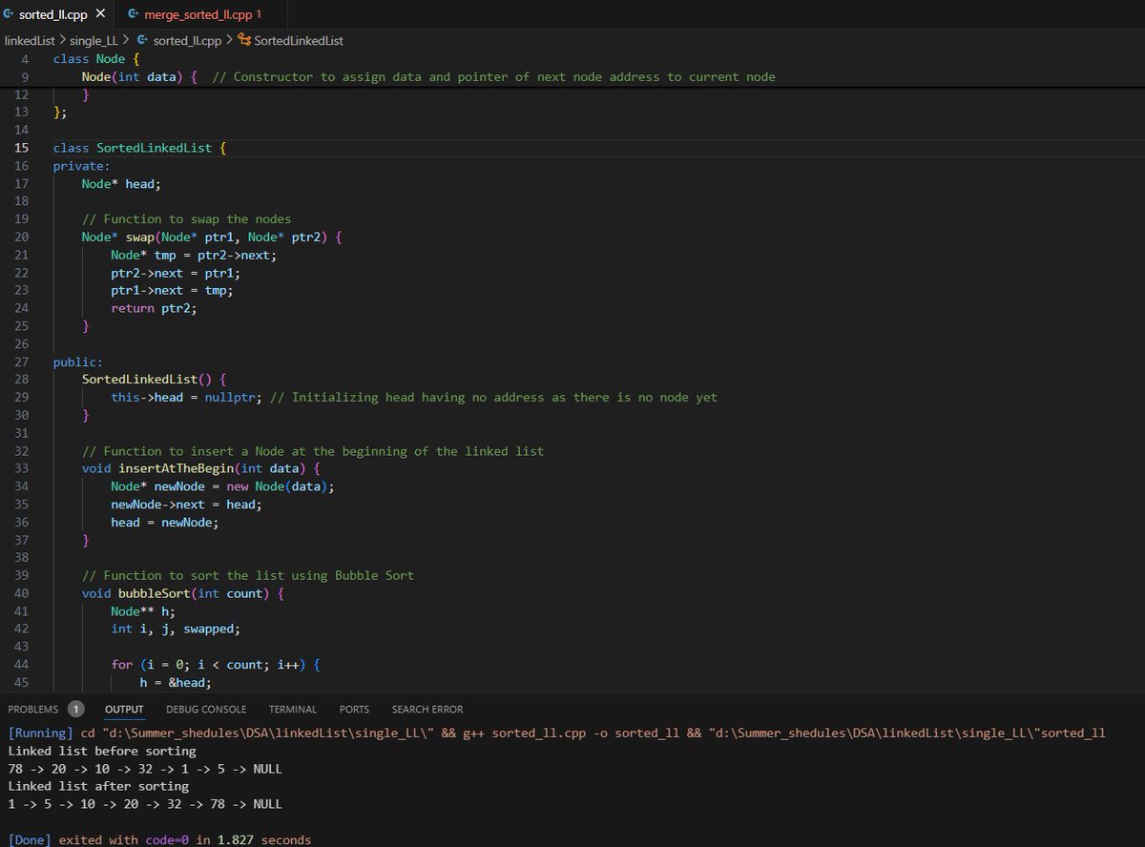Screen dimensions: 1145x847
Task: Open SortedLinkedList class breadcrumb
Action: [x=299, y=41]
